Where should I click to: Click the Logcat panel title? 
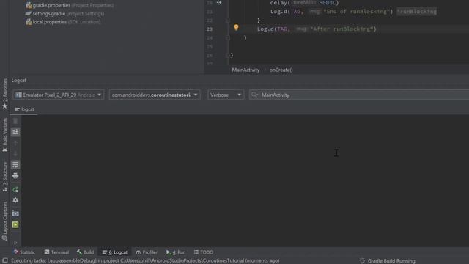pyautogui.click(x=19, y=81)
